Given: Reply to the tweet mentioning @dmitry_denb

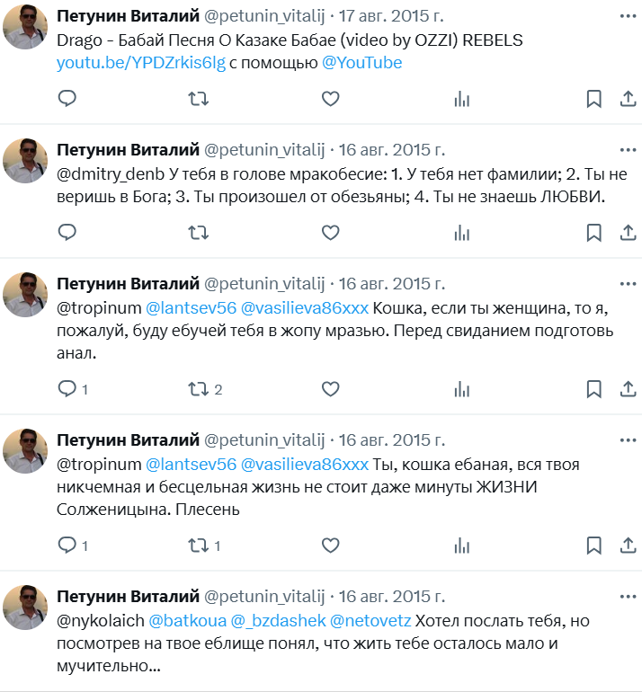Looking at the screenshot, I should pos(67,233).
